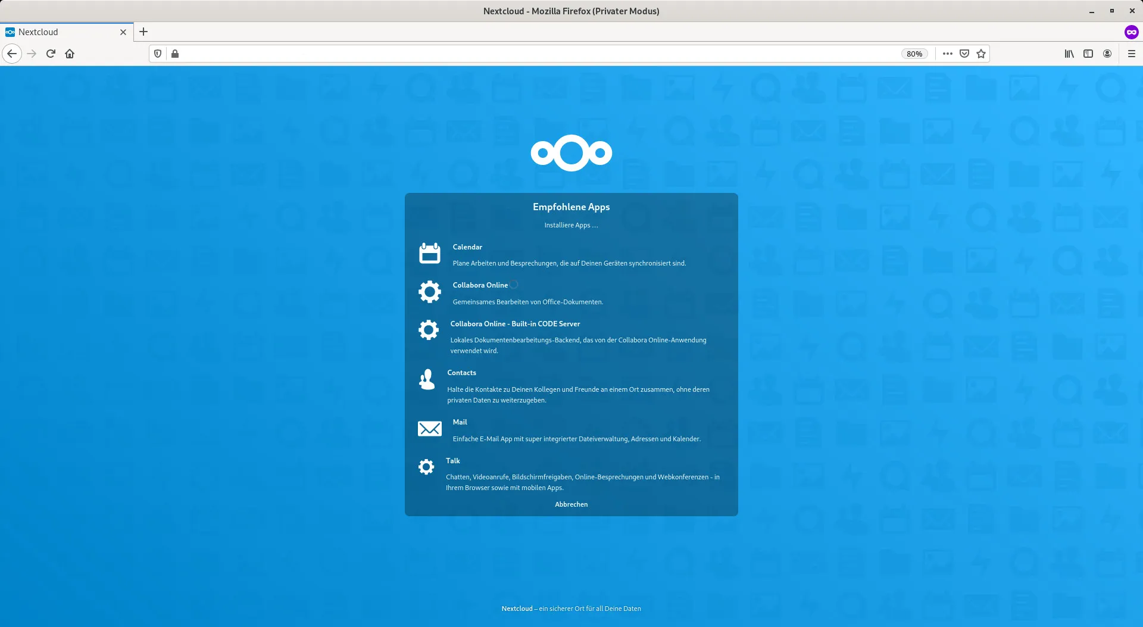Open the Firefox account icon
The height and width of the screenshot is (627, 1143).
1107,54
